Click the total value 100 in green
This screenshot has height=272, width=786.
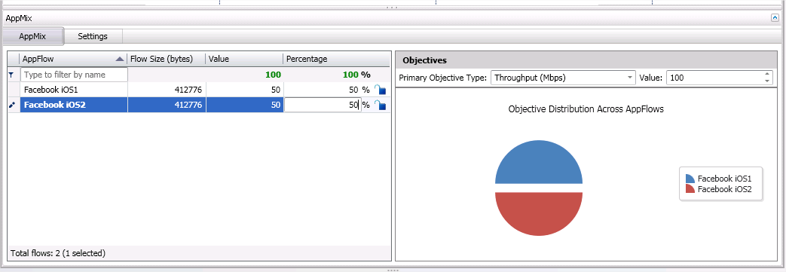(274, 75)
